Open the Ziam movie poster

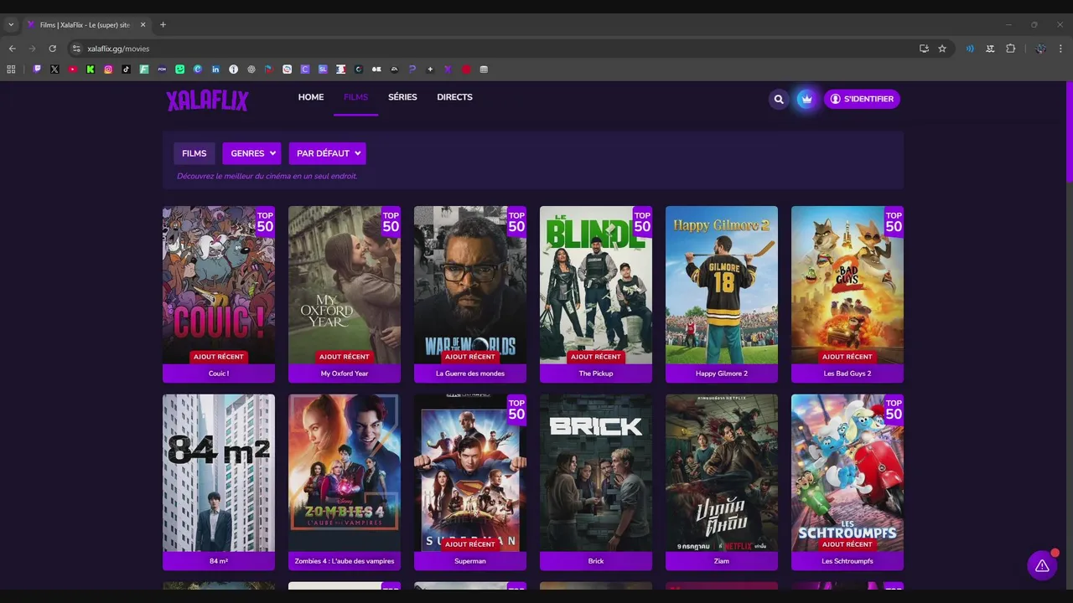[722, 472]
